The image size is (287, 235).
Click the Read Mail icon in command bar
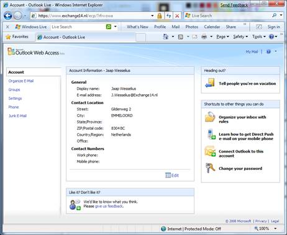(195, 37)
